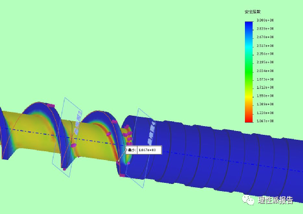This screenshot has height=214, width=303.
Task: Select legend value 2.195e+00
Action: click(265, 62)
